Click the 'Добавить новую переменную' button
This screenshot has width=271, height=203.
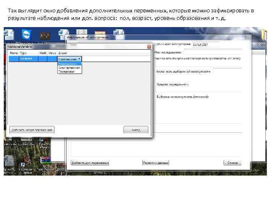coord(32,130)
